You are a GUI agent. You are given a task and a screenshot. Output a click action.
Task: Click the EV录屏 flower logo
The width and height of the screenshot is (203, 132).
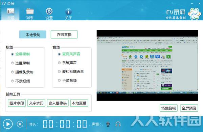[x=195, y=14]
